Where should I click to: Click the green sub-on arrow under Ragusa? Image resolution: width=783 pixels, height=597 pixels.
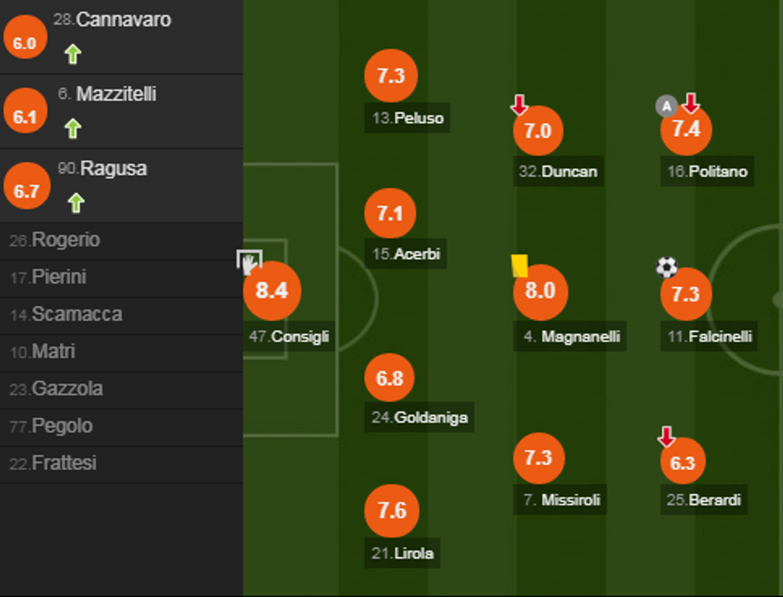point(75,203)
